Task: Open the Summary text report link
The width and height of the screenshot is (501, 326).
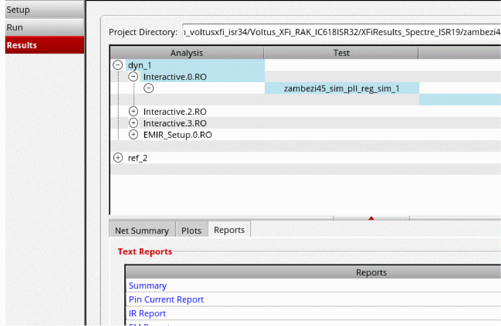Action: tap(148, 285)
